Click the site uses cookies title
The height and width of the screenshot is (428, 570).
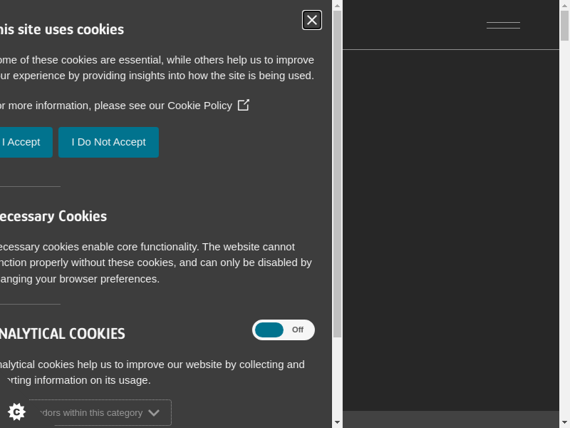tap(62, 29)
